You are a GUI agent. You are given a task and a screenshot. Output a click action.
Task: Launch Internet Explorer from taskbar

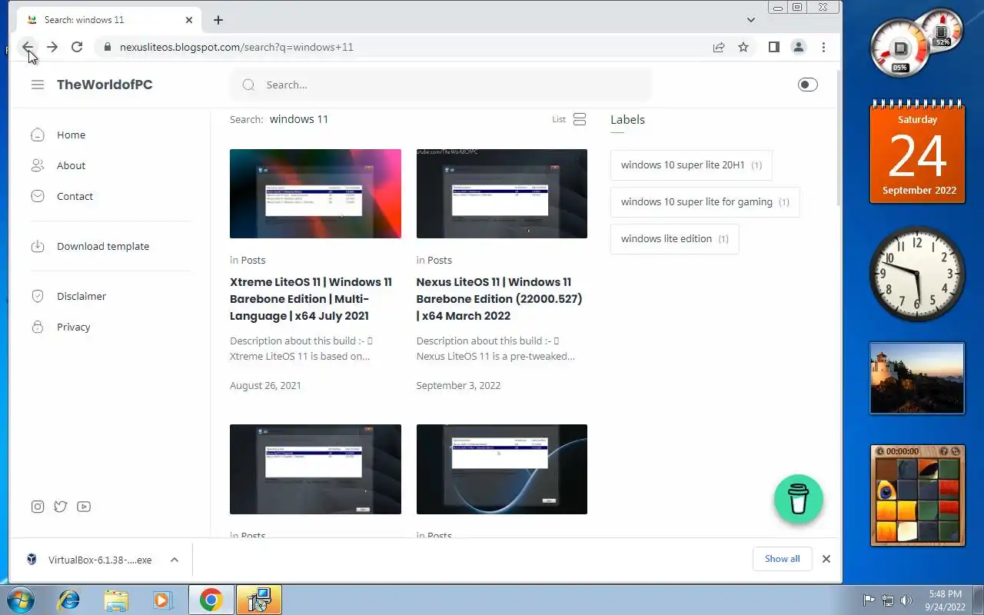[x=68, y=600]
